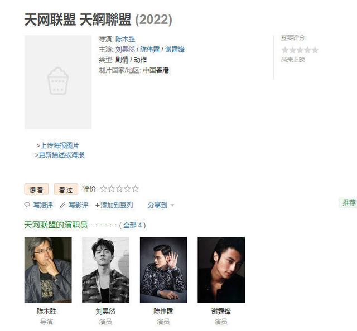The height and width of the screenshot is (331, 357).
Task: Mark the film as 想看
Action: pos(36,189)
